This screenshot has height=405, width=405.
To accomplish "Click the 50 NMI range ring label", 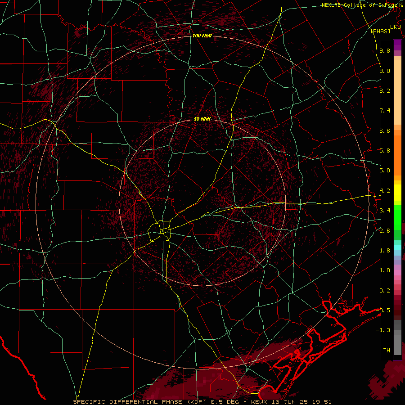I will coord(202,119).
